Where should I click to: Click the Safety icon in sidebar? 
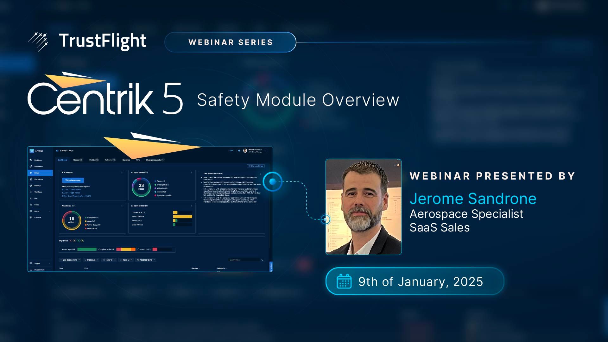coord(31,173)
